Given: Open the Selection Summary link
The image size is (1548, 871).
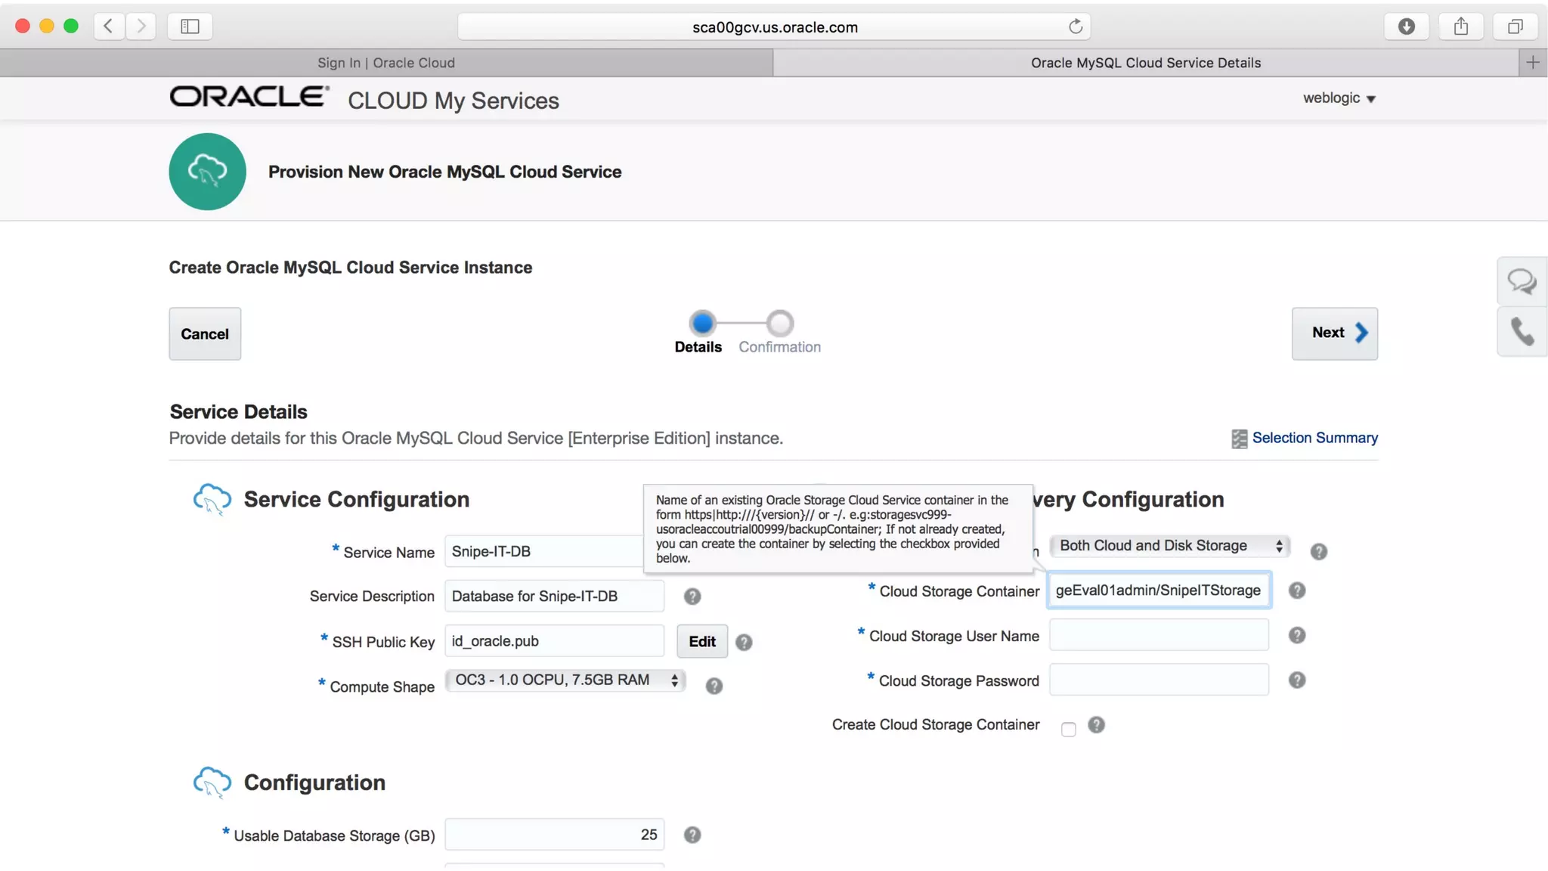Looking at the screenshot, I should pyautogui.click(x=1314, y=438).
